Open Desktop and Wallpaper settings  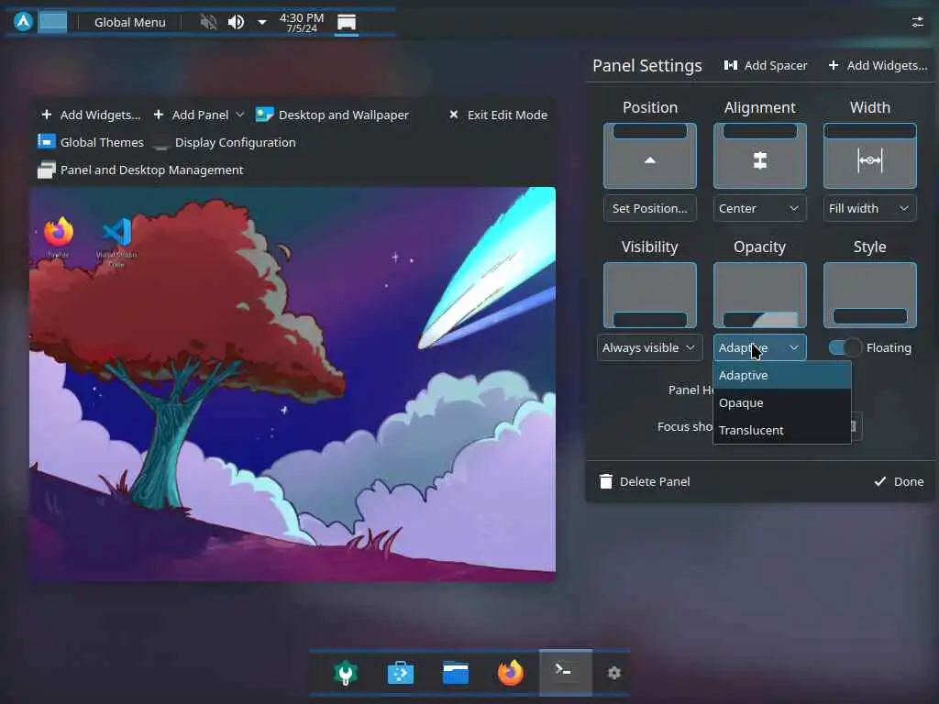click(332, 115)
